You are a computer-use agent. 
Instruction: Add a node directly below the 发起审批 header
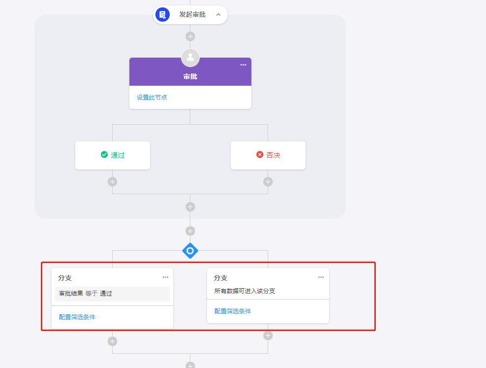(190, 36)
